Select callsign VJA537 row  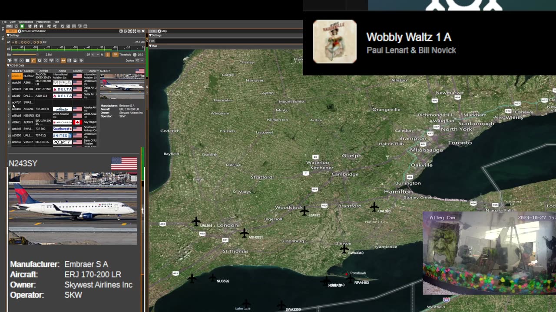click(52, 142)
